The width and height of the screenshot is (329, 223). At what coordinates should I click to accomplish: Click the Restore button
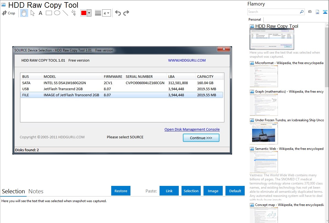(121, 191)
